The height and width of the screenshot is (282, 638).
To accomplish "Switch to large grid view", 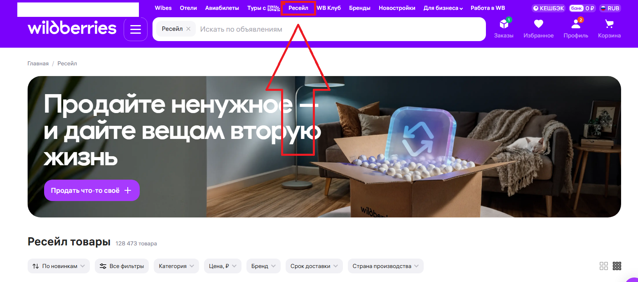I will 604,266.
